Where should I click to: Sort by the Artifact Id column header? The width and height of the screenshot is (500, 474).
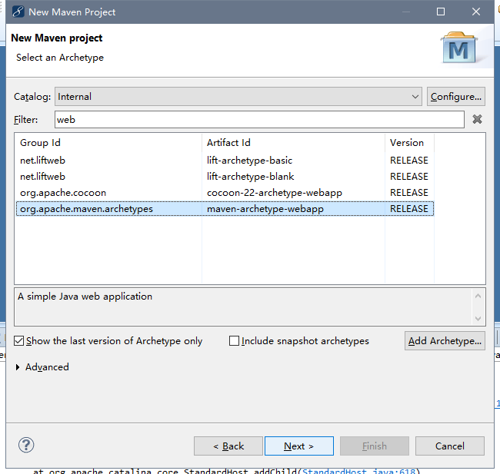293,143
